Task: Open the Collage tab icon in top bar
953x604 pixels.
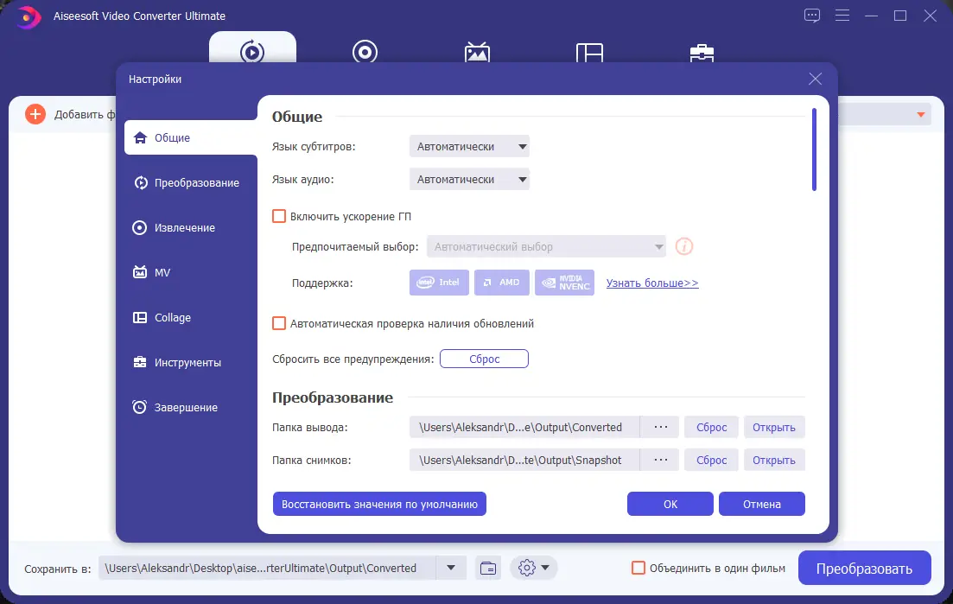Action: (589, 52)
